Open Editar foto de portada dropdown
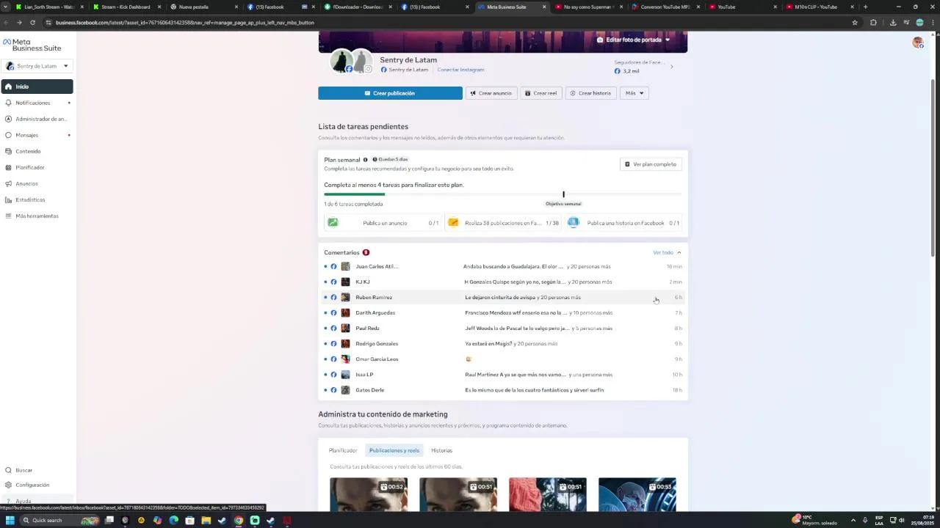 point(633,40)
